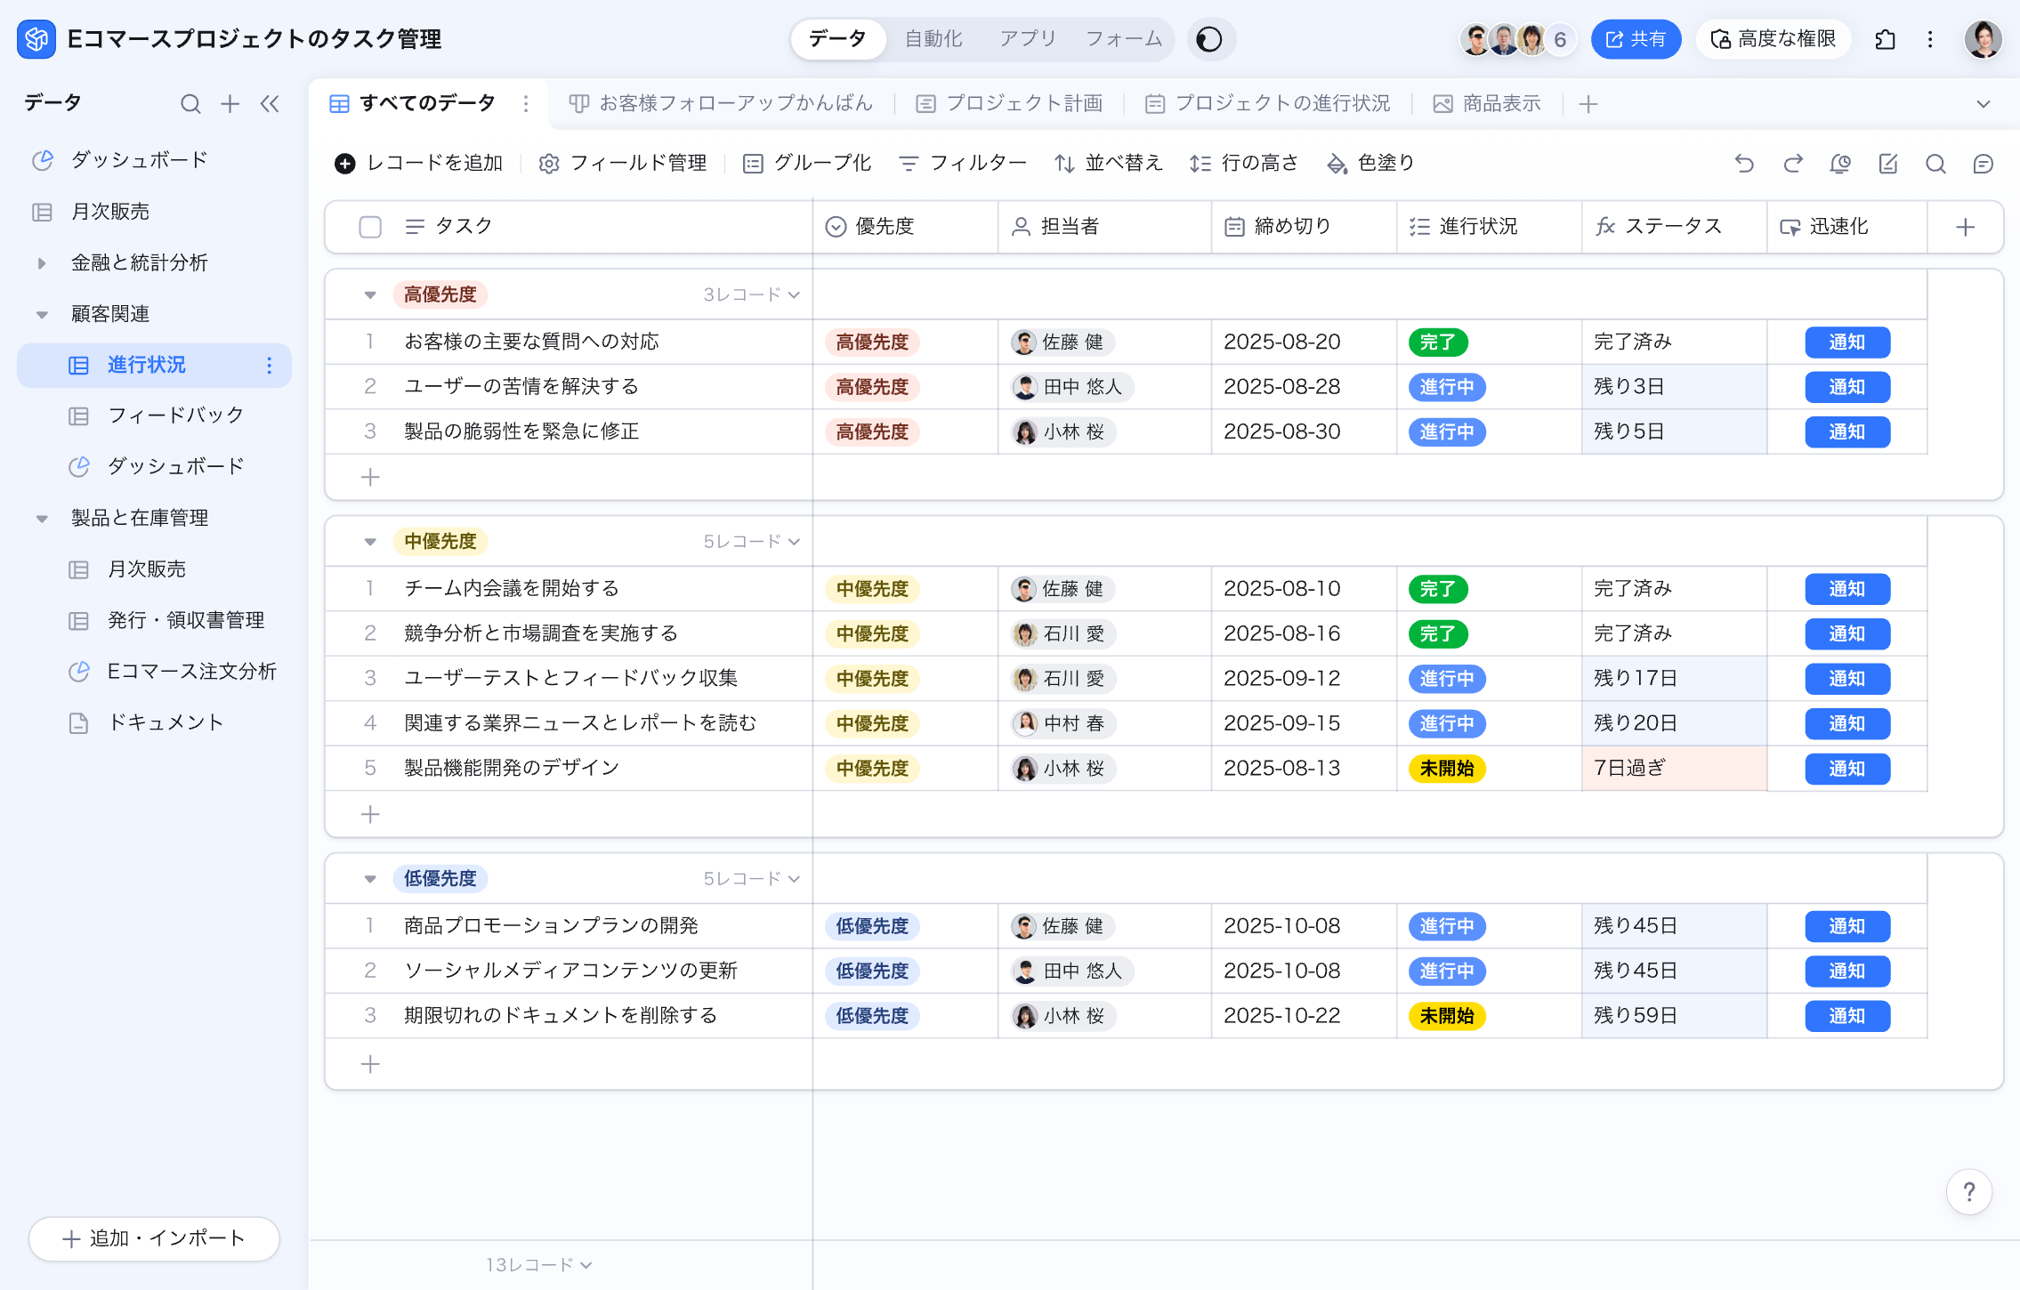
Task: Open the reminder alarm bell icon
Action: tap(1839, 164)
